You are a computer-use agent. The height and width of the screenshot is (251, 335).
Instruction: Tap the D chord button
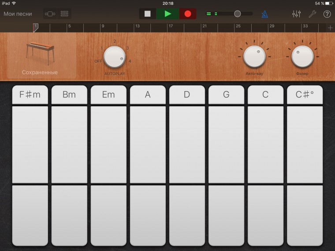tap(187, 95)
